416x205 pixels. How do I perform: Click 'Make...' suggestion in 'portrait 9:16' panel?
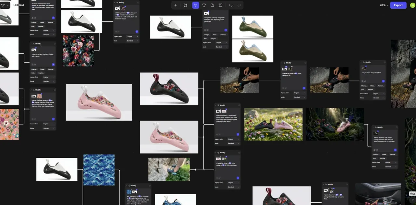[373, 86]
